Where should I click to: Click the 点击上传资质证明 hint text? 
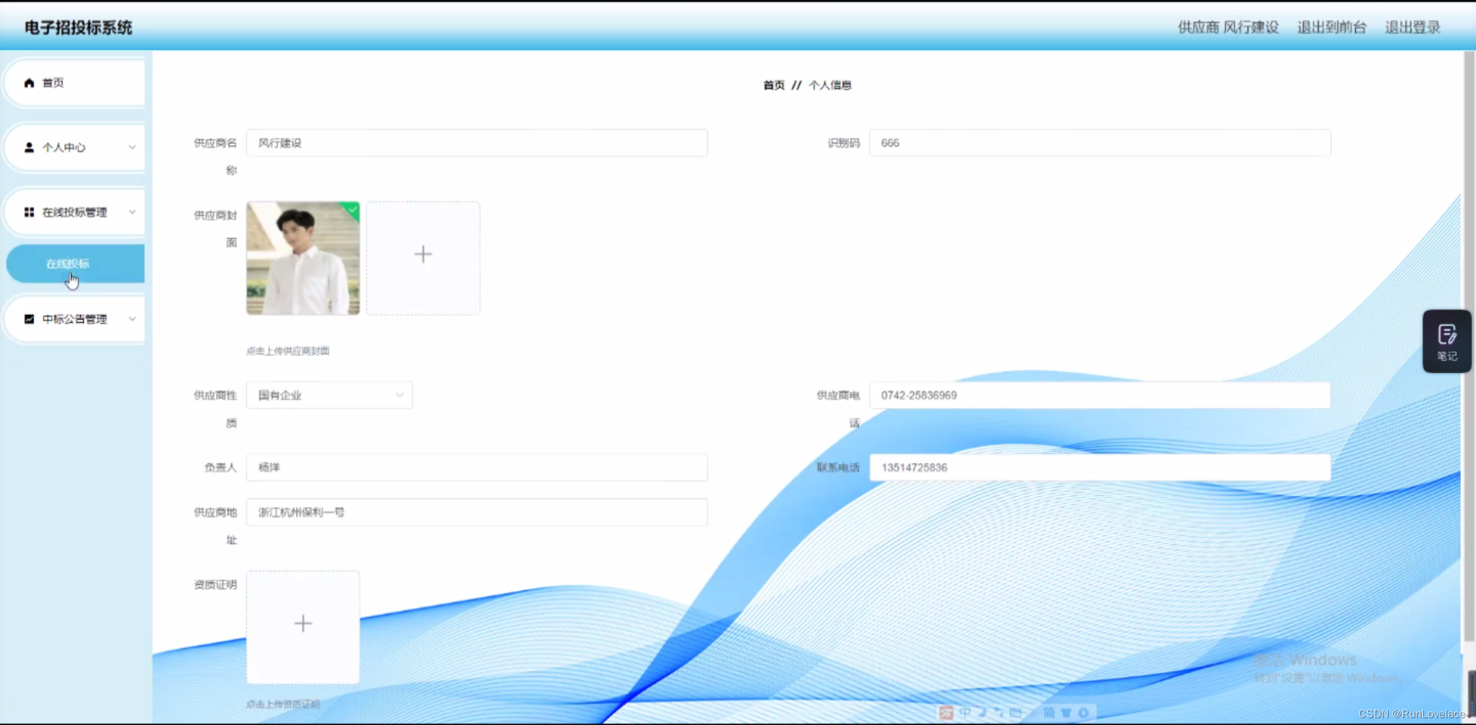pyautogui.click(x=283, y=704)
